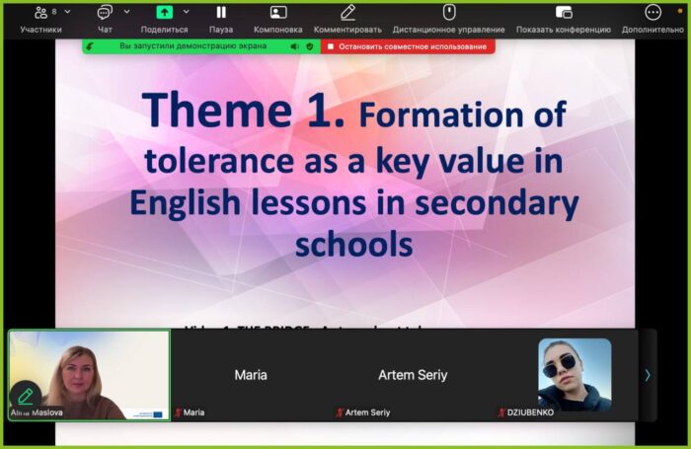Show next participants with right chevron
The width and height of the screenshot is (691, 449).
pos(648,375)
